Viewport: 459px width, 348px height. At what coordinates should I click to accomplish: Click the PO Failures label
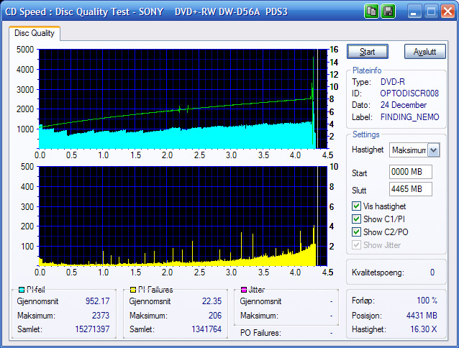pos(260,333)
